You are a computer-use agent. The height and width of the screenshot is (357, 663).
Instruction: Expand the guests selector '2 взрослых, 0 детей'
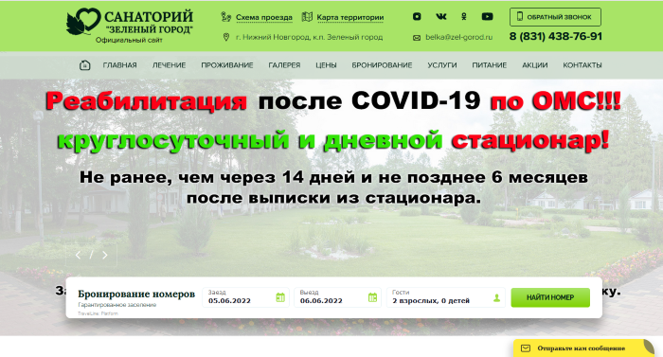pos(446,297)
